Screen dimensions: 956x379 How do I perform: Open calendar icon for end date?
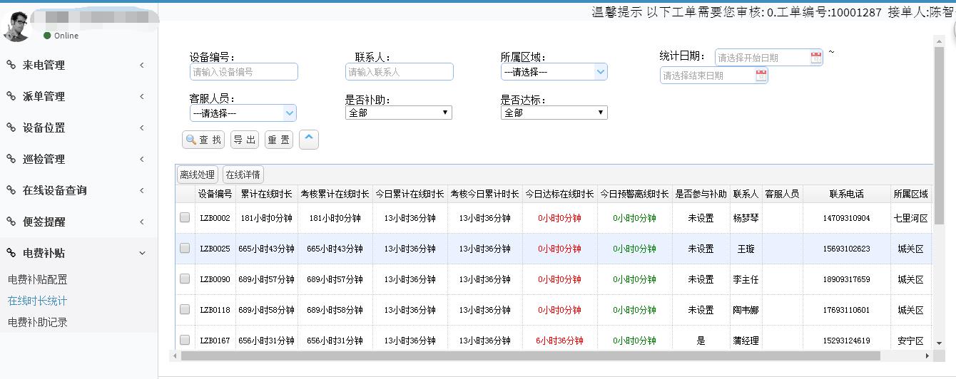click(x=761, y=76)
